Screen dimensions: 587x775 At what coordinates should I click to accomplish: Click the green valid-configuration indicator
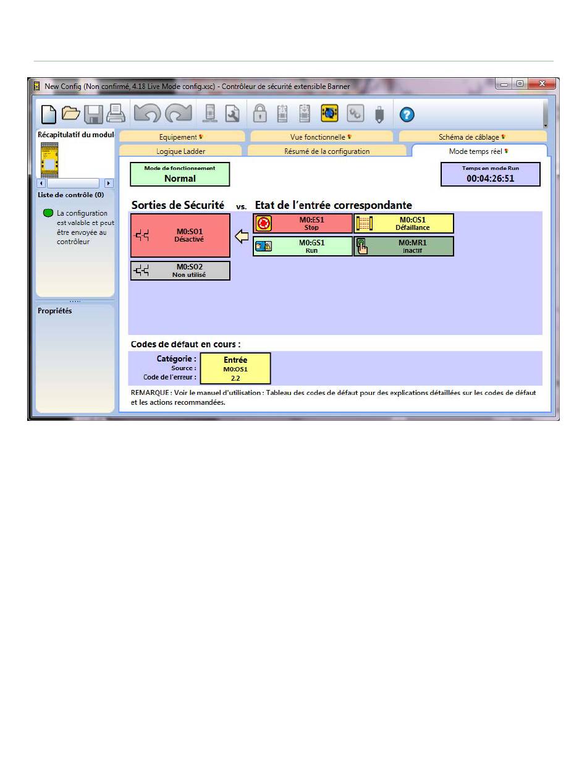click(48, 213)
